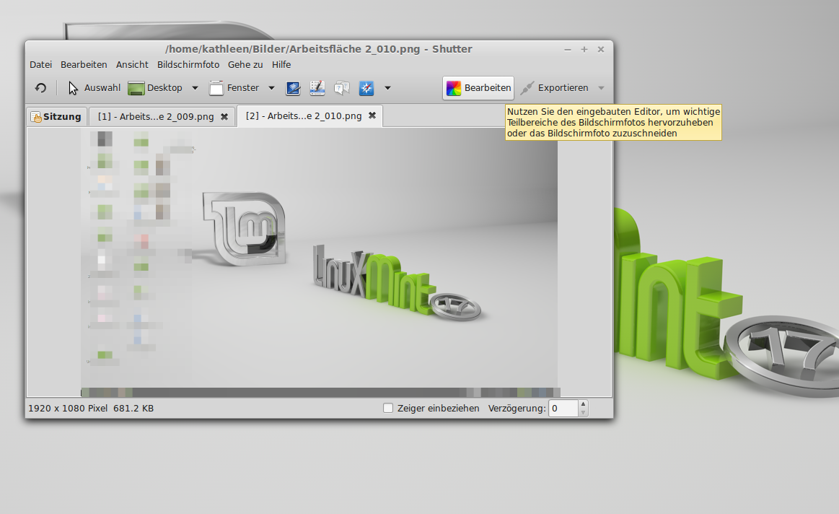Screen dimensions: 839x514
Task: Click the "681.2 KB" file size text
Action: coord(133,409)
